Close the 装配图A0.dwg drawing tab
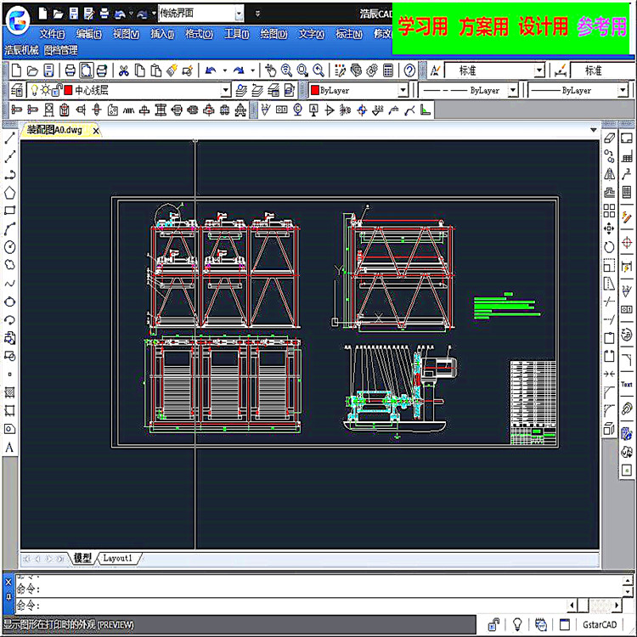637x637 pixels. (x=96, y=131)
